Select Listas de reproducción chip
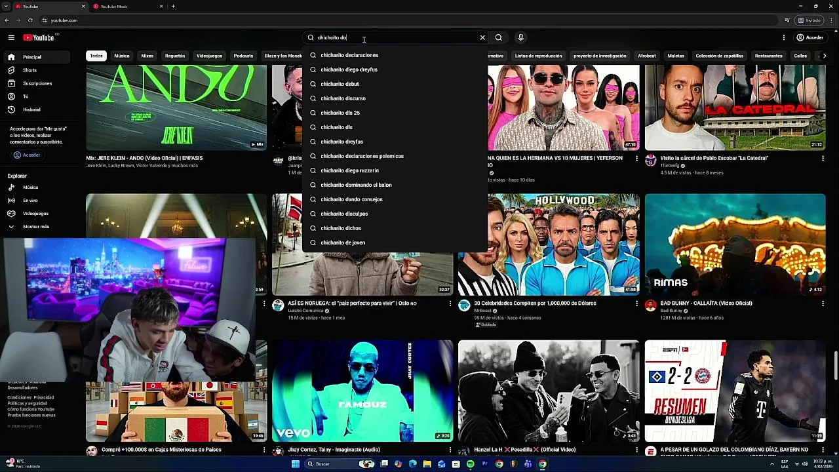The height and width of the screenshot is (472, 839). pos(539,56)
